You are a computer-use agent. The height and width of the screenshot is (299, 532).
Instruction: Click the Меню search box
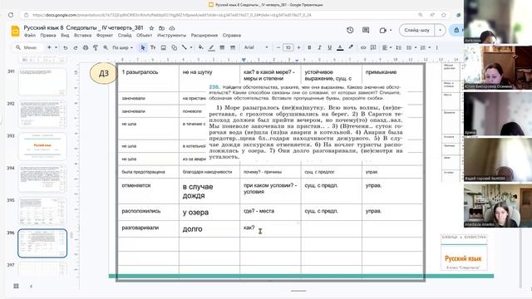pos(27,48)
